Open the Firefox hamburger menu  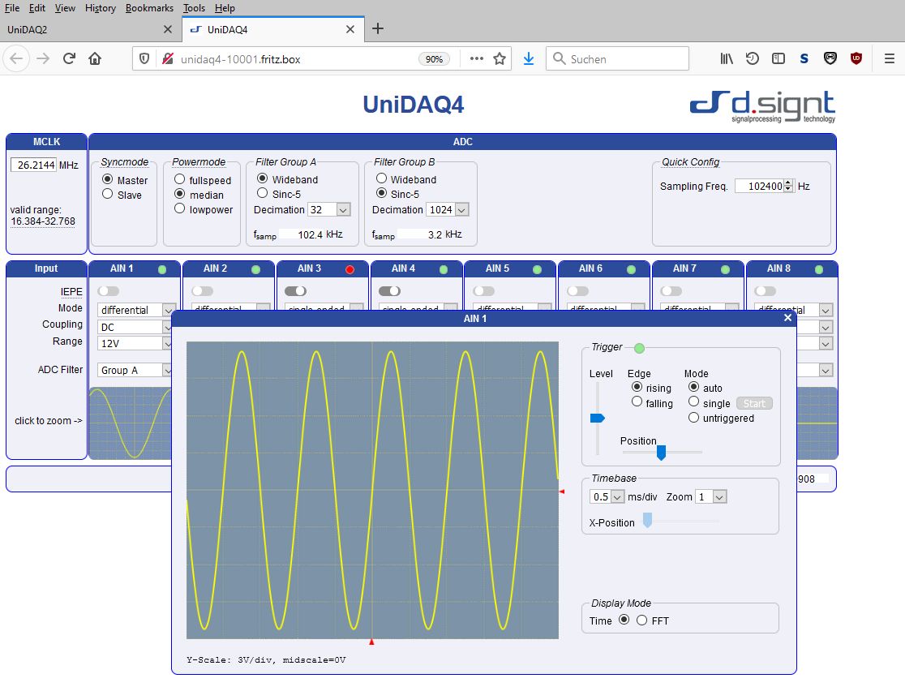point(890,59)
